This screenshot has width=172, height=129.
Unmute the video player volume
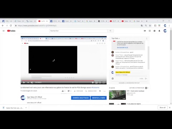point(32,82)
